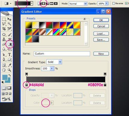The height and width of the screenshot is (116, 129).
Task: Select the Clone Stamp tool
Action: [4, 39]
